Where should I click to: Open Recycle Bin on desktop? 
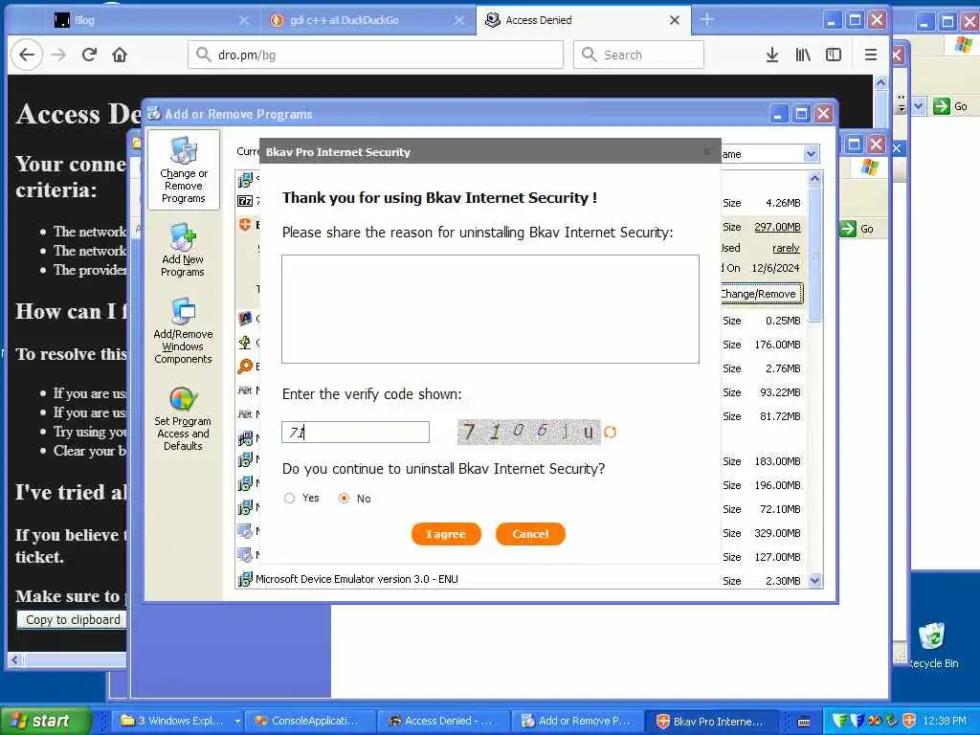(x=932, y=646)
